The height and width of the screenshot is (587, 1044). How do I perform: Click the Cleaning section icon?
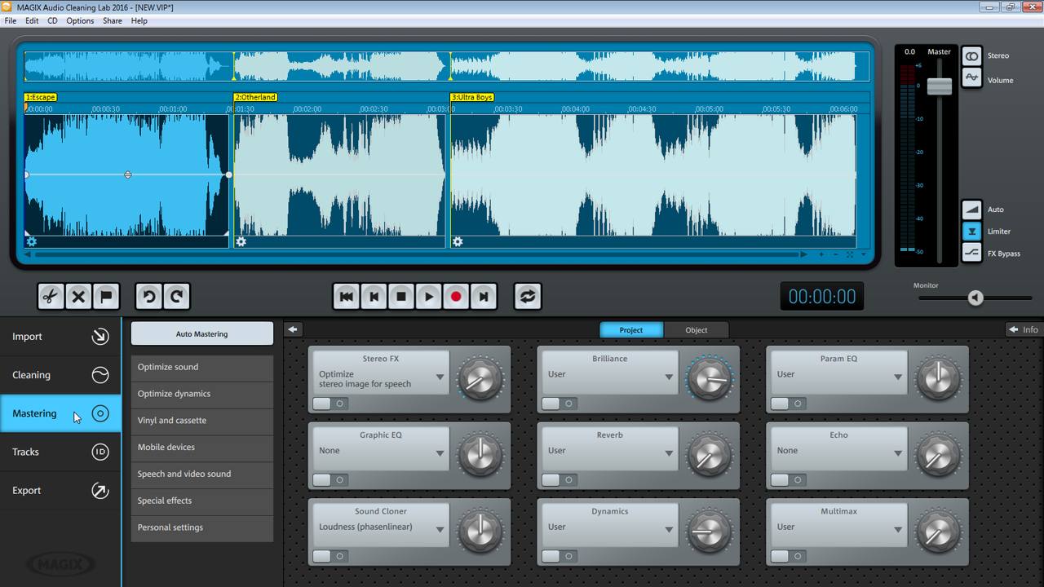(x=100, y=375)
